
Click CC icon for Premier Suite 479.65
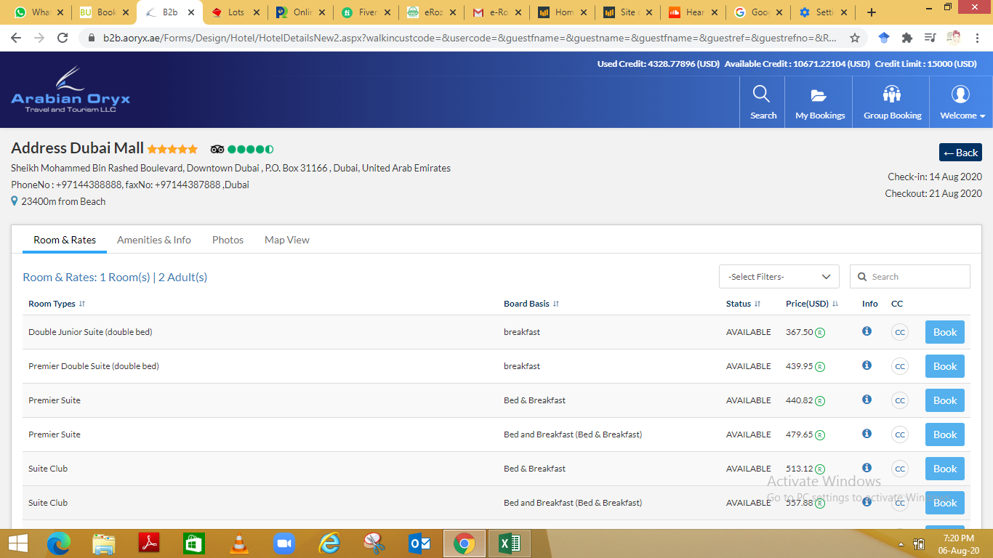(x=900, y=434)
